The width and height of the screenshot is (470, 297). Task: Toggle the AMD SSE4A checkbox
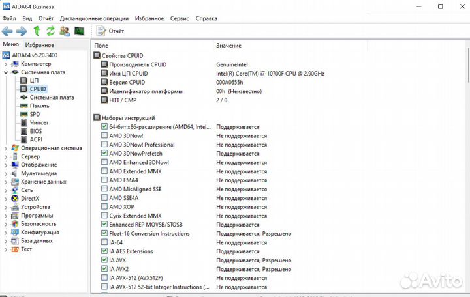coord(104,198)
